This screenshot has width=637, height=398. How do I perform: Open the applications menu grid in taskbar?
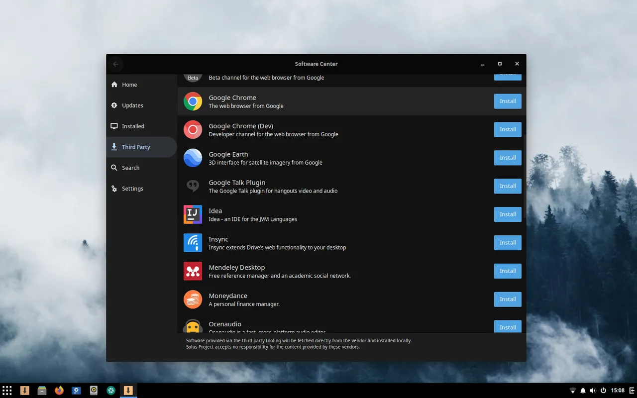click(7, 391)
